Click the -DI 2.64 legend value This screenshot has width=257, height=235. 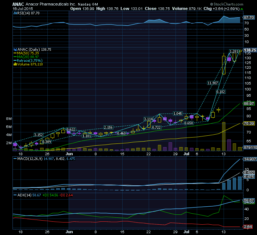click(66, 195)
